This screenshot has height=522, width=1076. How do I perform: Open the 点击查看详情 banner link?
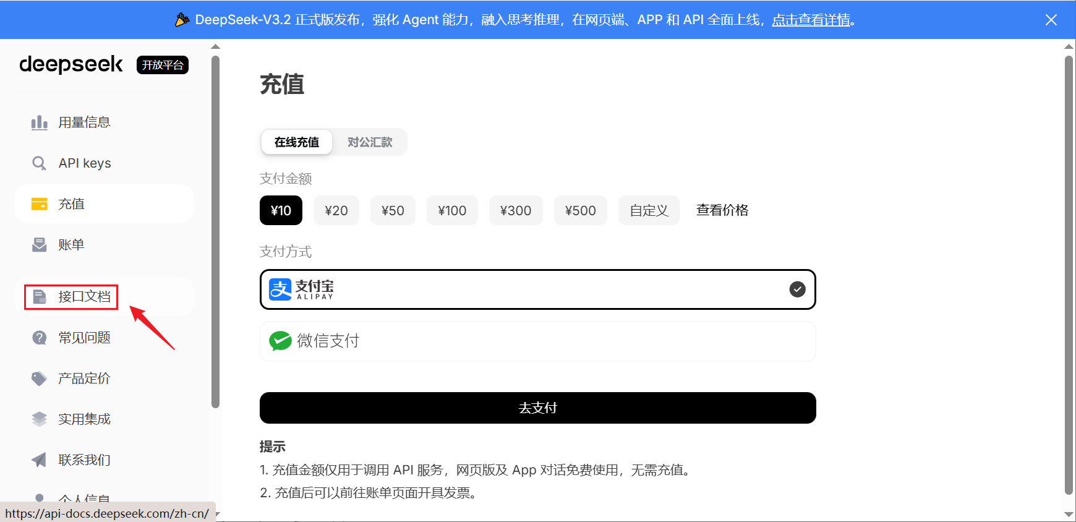811,20
